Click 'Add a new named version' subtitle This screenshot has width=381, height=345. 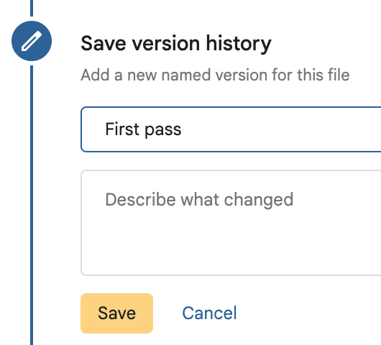215,75
